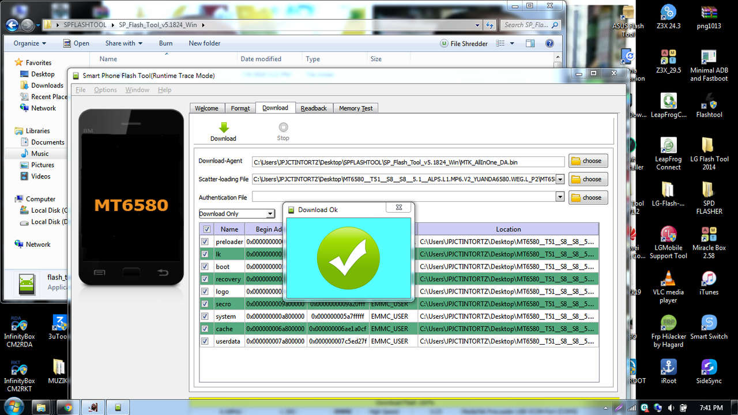This screenshot has height=415, width=738.
Task: Open the Options menu in SP Flash Tool
Action: [x=105, y=89]
